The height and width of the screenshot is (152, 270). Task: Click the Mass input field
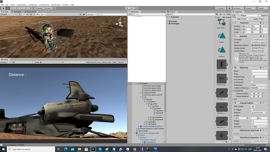(259, 71)
